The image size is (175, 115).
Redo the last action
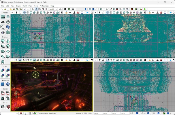click(x=29, y=9)
